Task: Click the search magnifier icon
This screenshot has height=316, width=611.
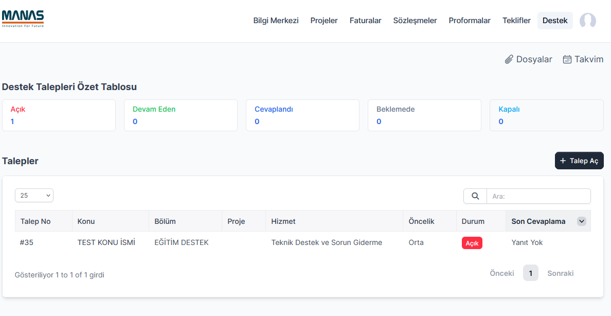Action: click(475, 196)
